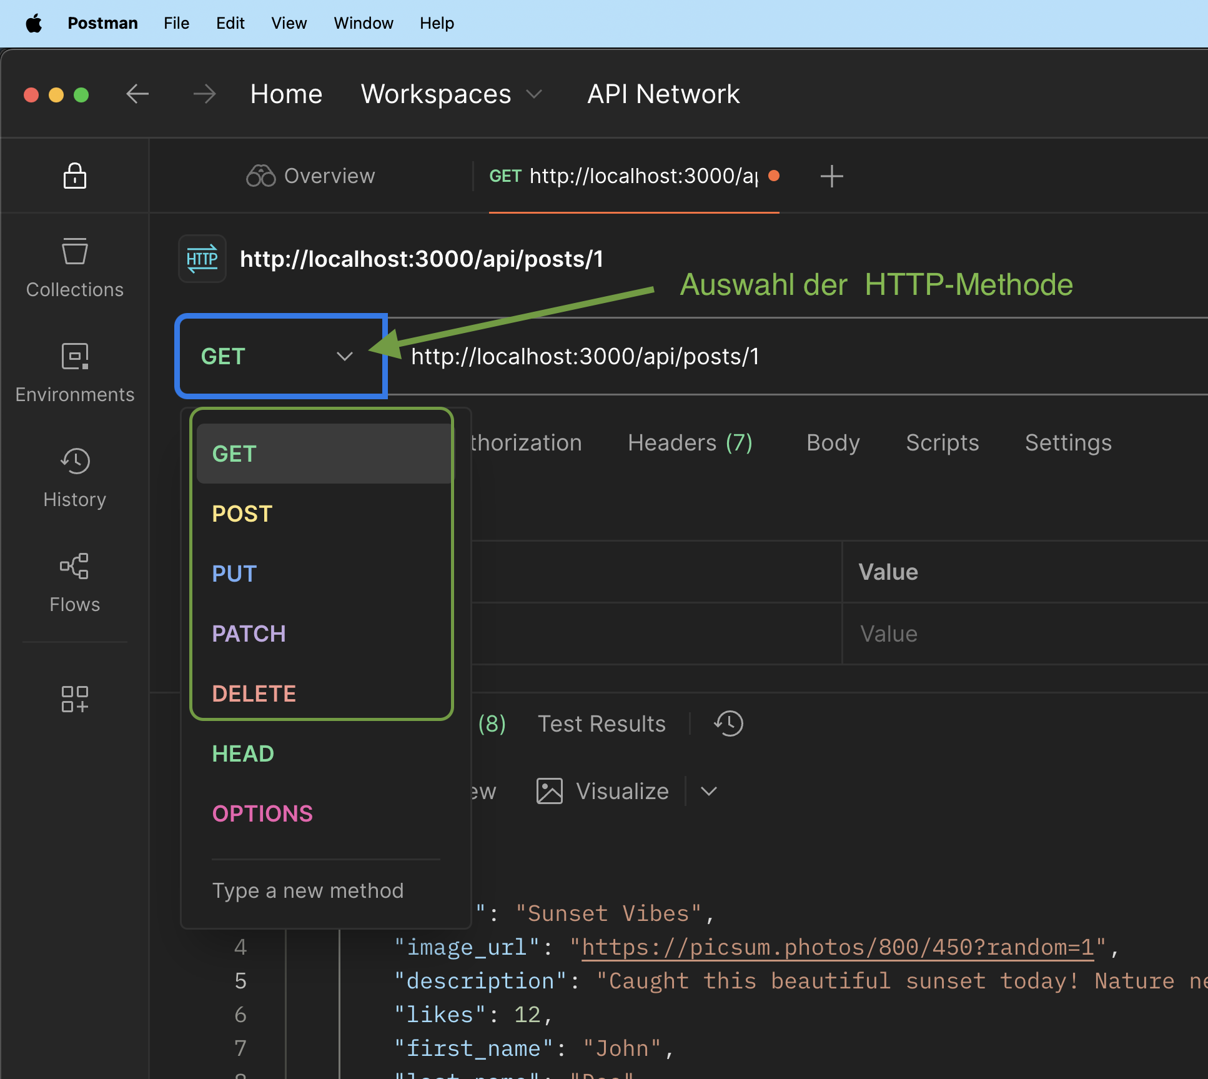Open the Apple menu
1208x1079 pixels.
[x=34, y=23]
